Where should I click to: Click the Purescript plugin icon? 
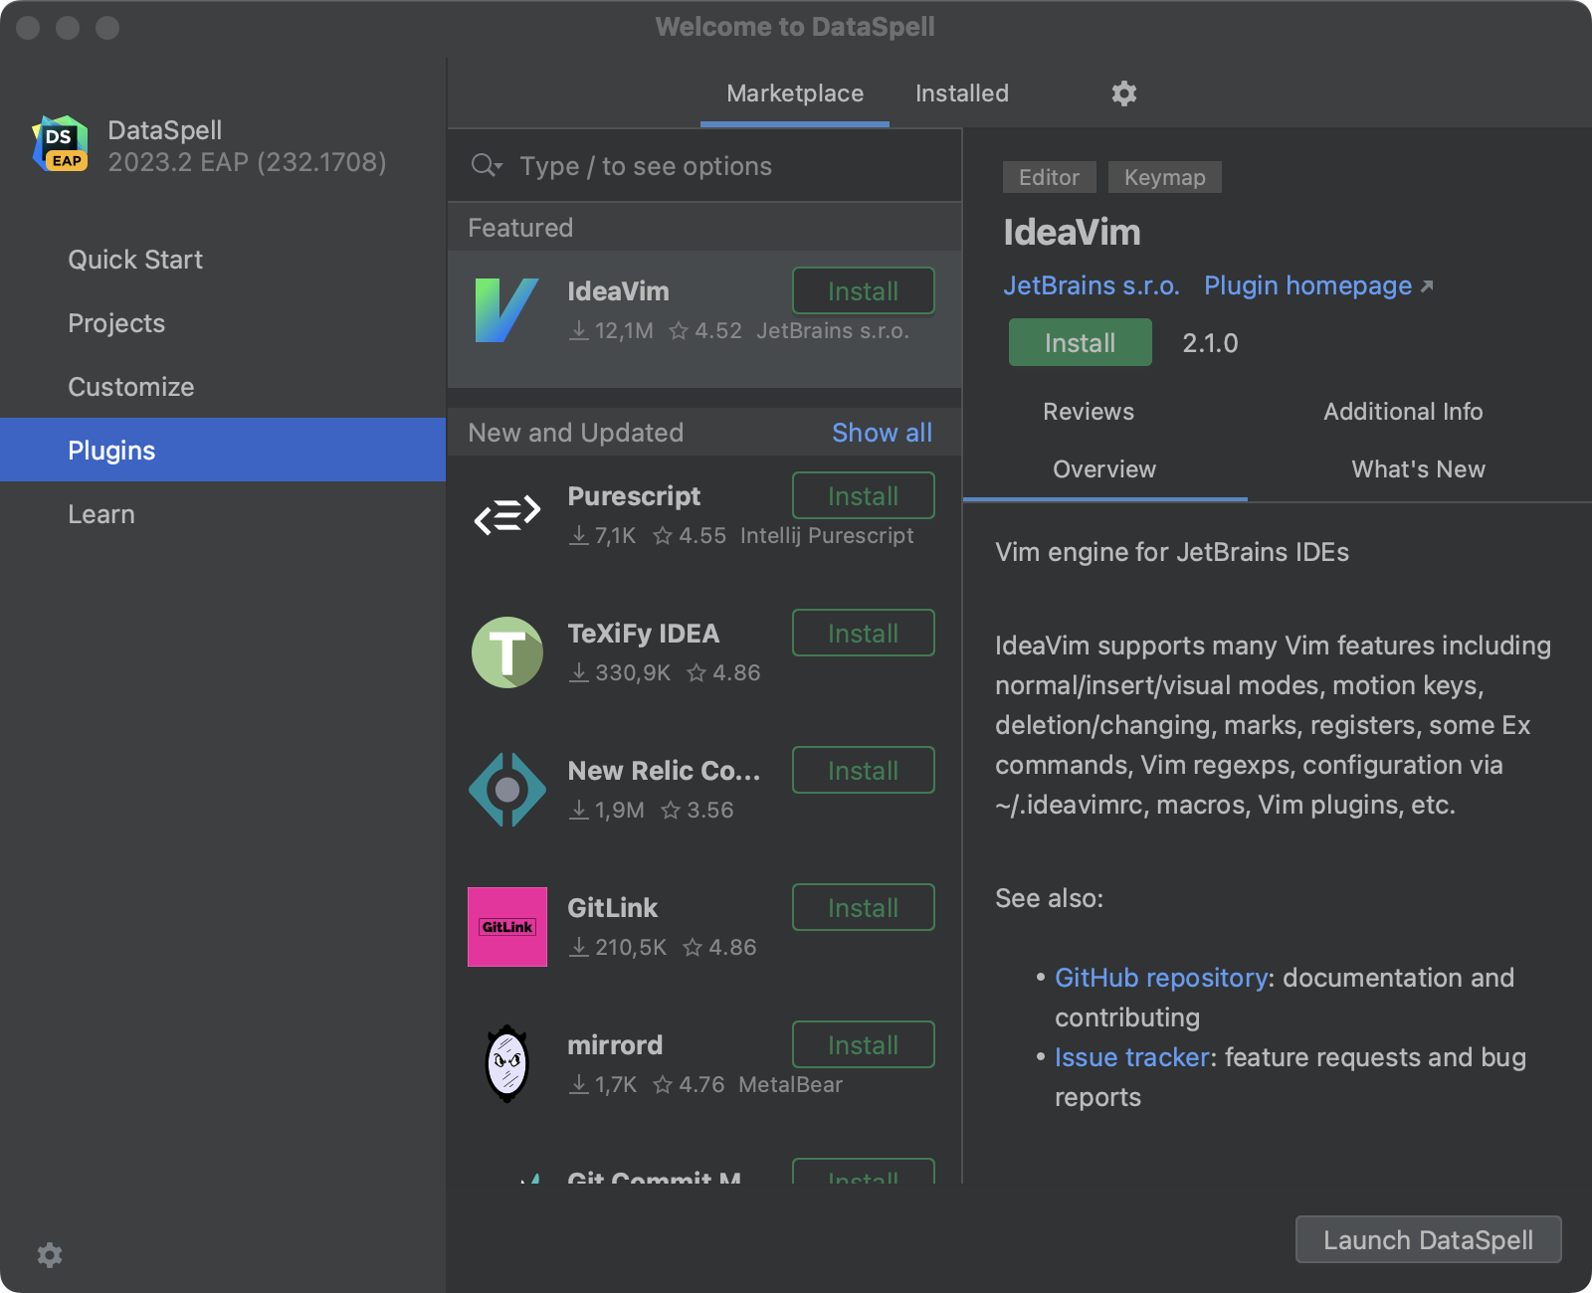(x=506, y=515)
